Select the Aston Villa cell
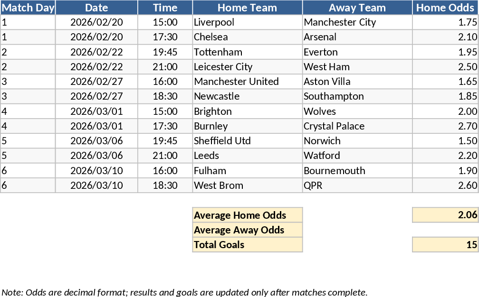479x297 pixels. (357, 82)
